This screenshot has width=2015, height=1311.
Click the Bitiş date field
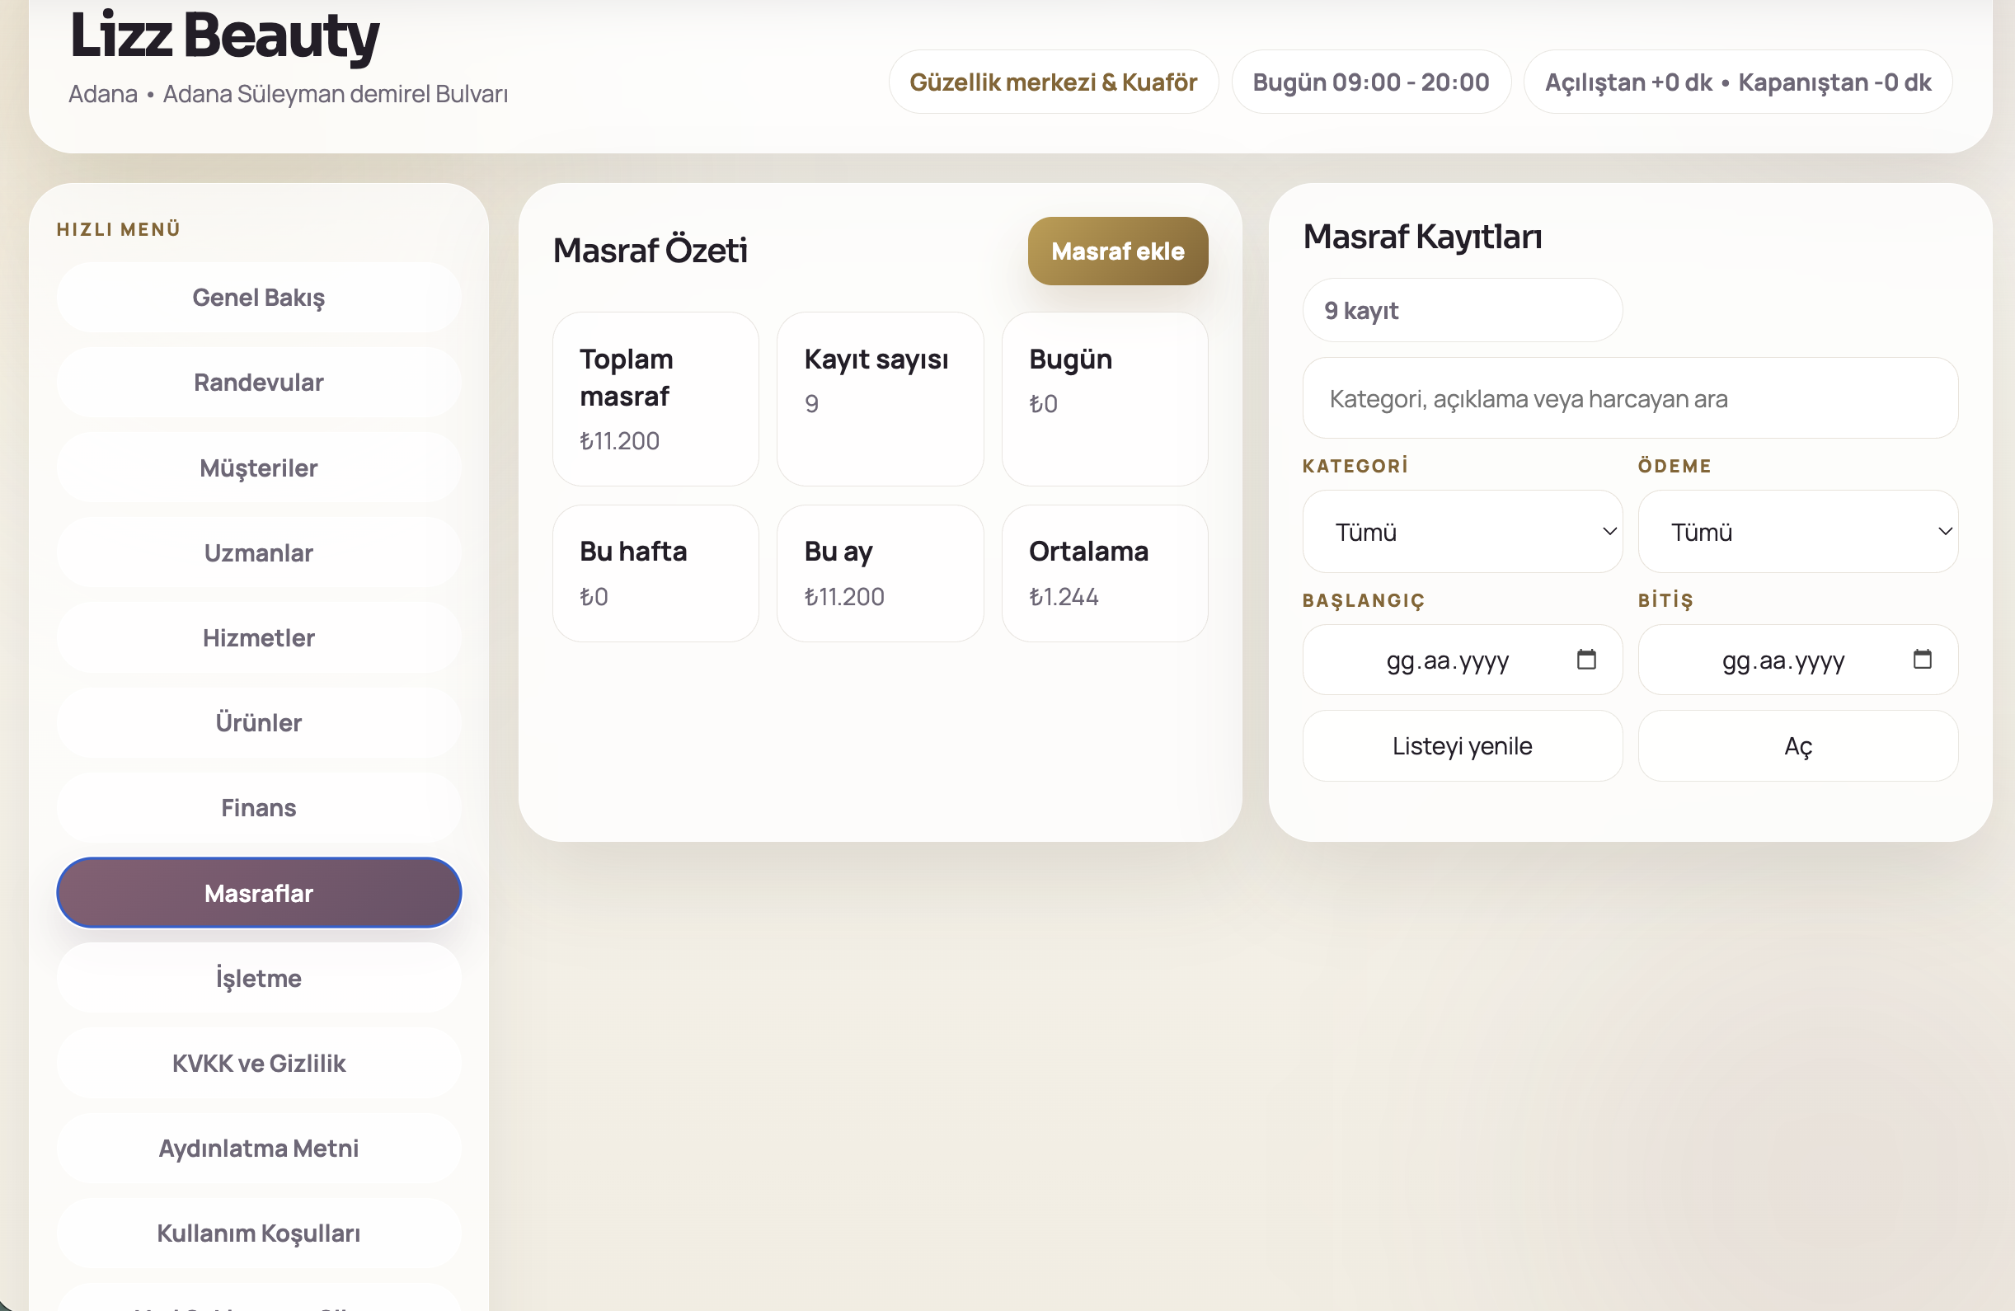[x=1797, y=660]
